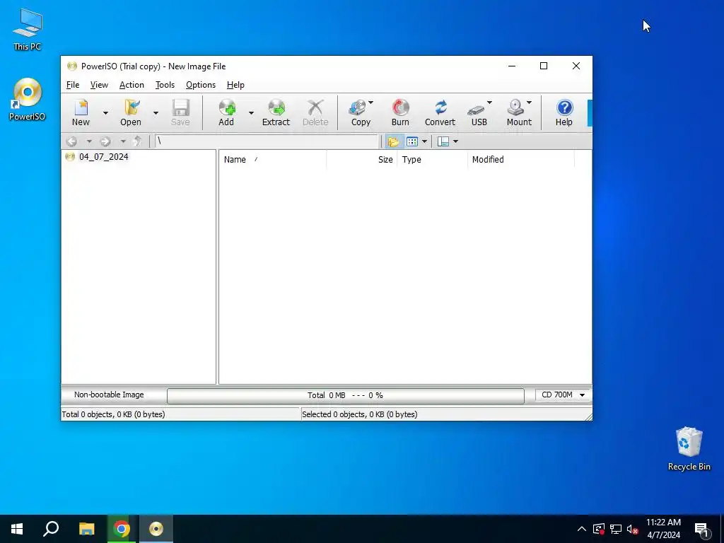The image size is (724, 543).
Task: Click the Add files toolbar icon
Action: point(226,112)
